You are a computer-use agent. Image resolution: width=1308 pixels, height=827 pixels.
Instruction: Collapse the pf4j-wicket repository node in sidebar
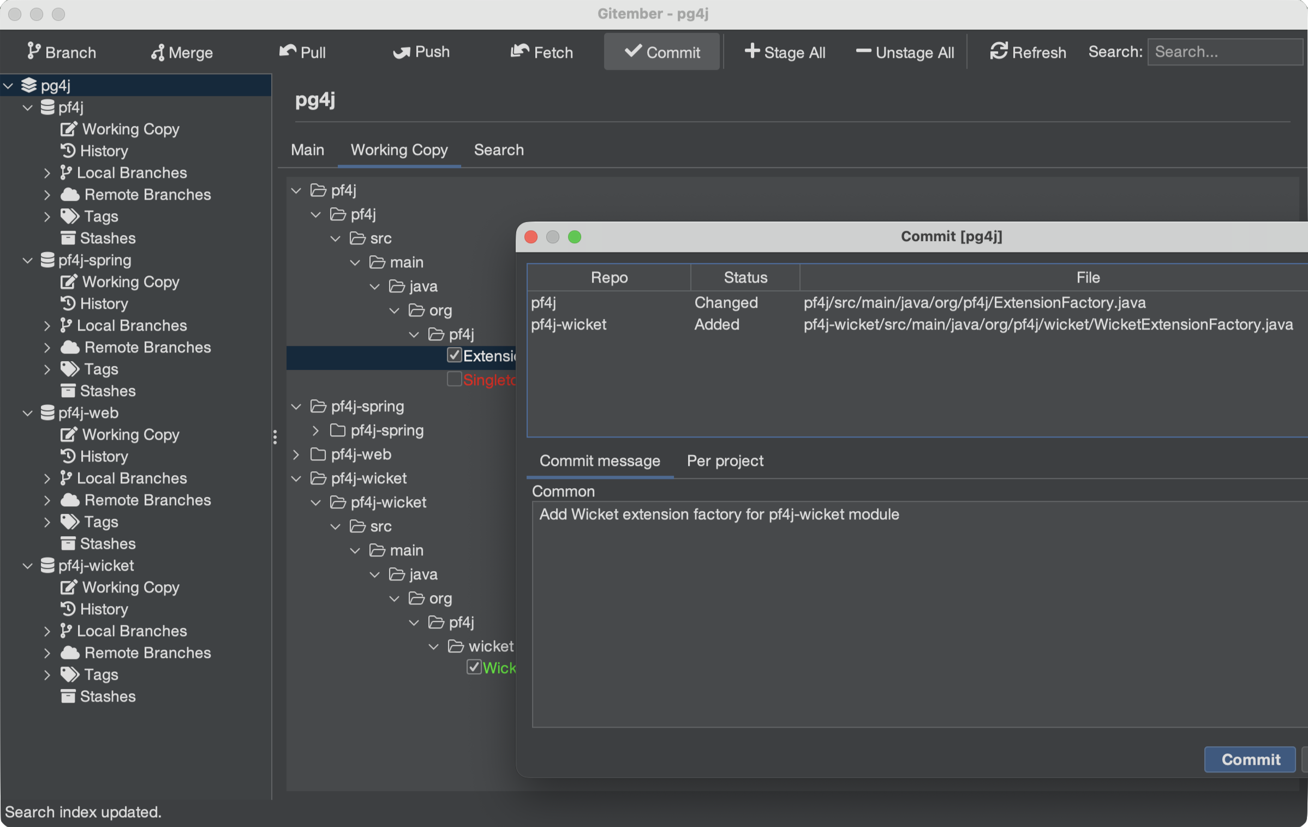pos(28,565)
